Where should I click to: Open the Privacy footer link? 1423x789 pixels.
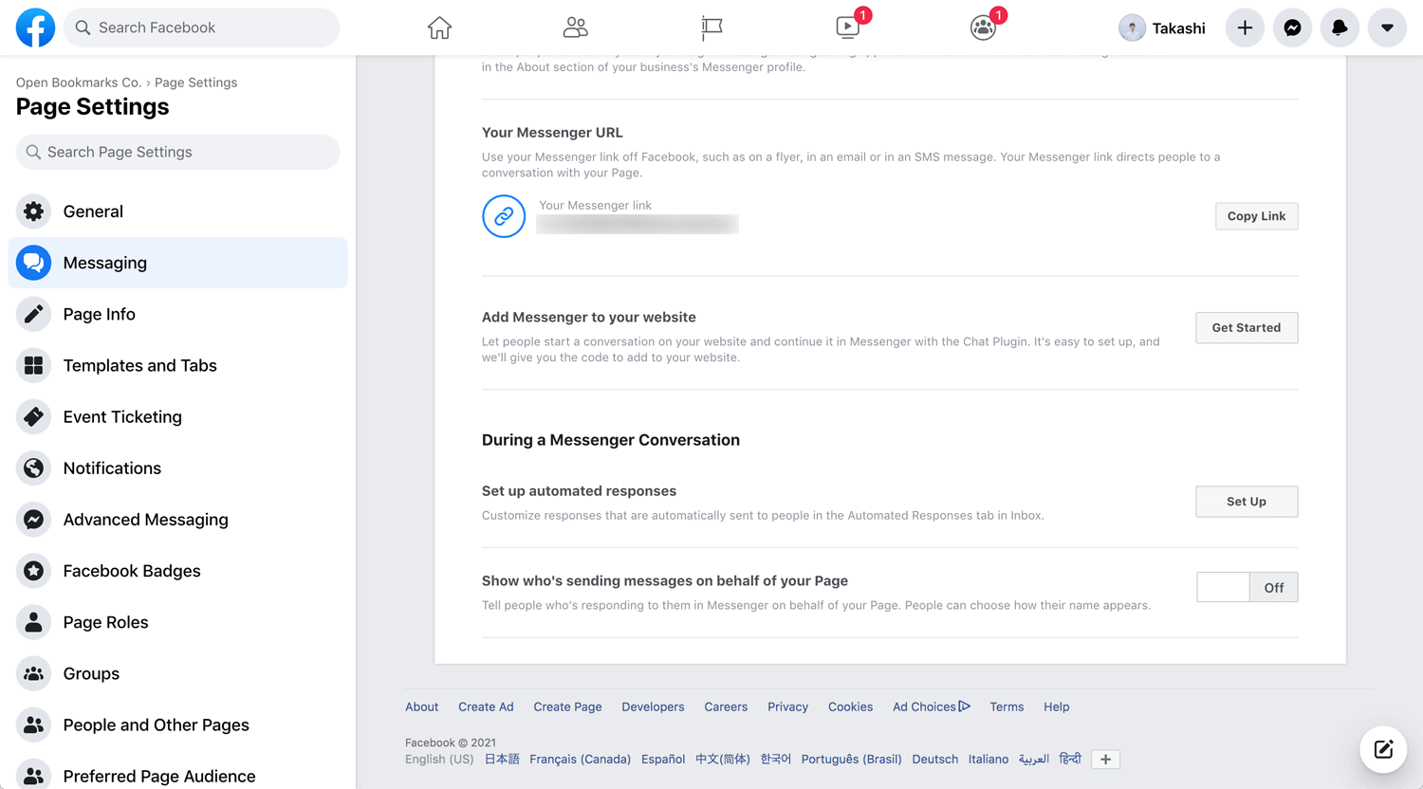[x=787, y=706]
